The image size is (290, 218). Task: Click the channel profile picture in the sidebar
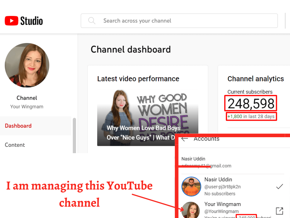point(27,65)
